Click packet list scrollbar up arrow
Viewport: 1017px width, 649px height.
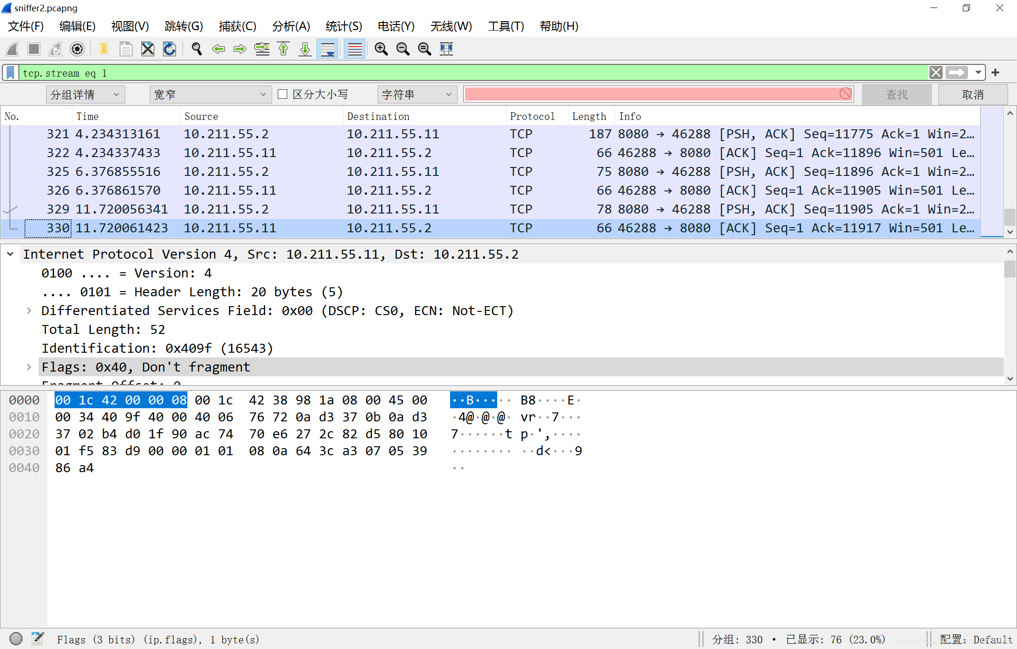(x=1009, y=113)
